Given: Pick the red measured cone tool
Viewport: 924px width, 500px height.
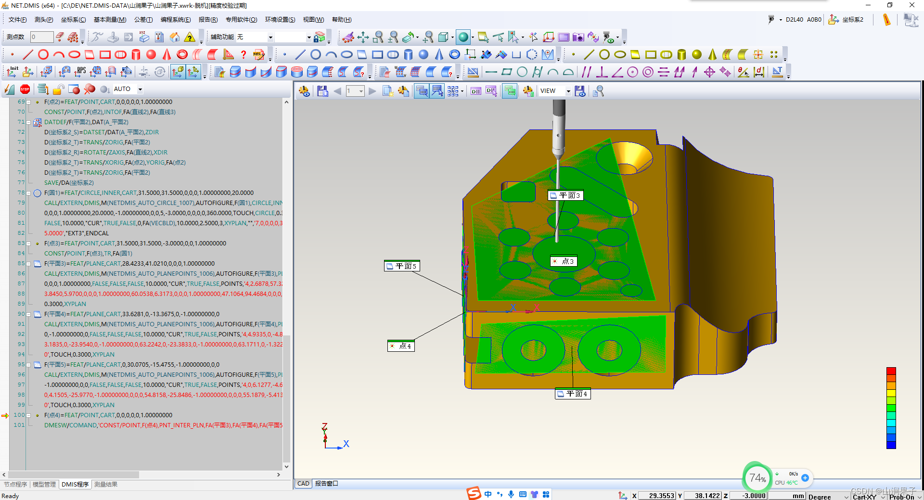Looking at the screenshot, I should 167,54.
